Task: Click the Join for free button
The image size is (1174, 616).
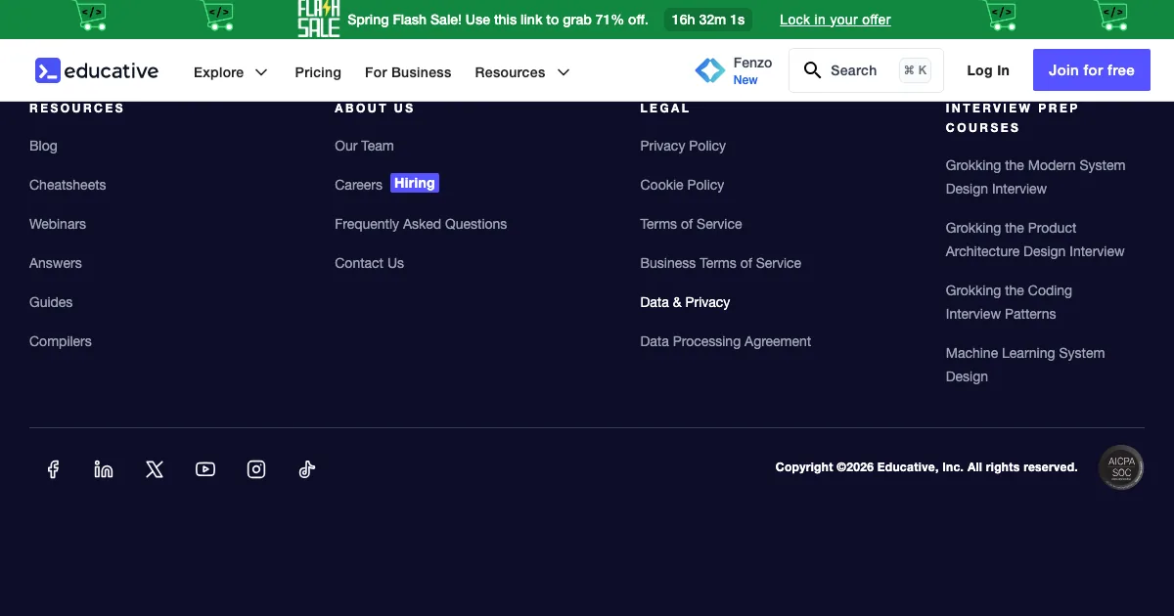Action: [x=1091, y=70]
